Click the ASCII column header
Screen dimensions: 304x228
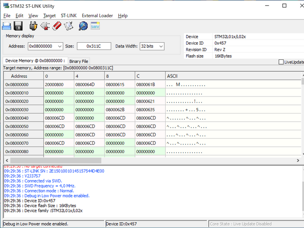(233, 76)
